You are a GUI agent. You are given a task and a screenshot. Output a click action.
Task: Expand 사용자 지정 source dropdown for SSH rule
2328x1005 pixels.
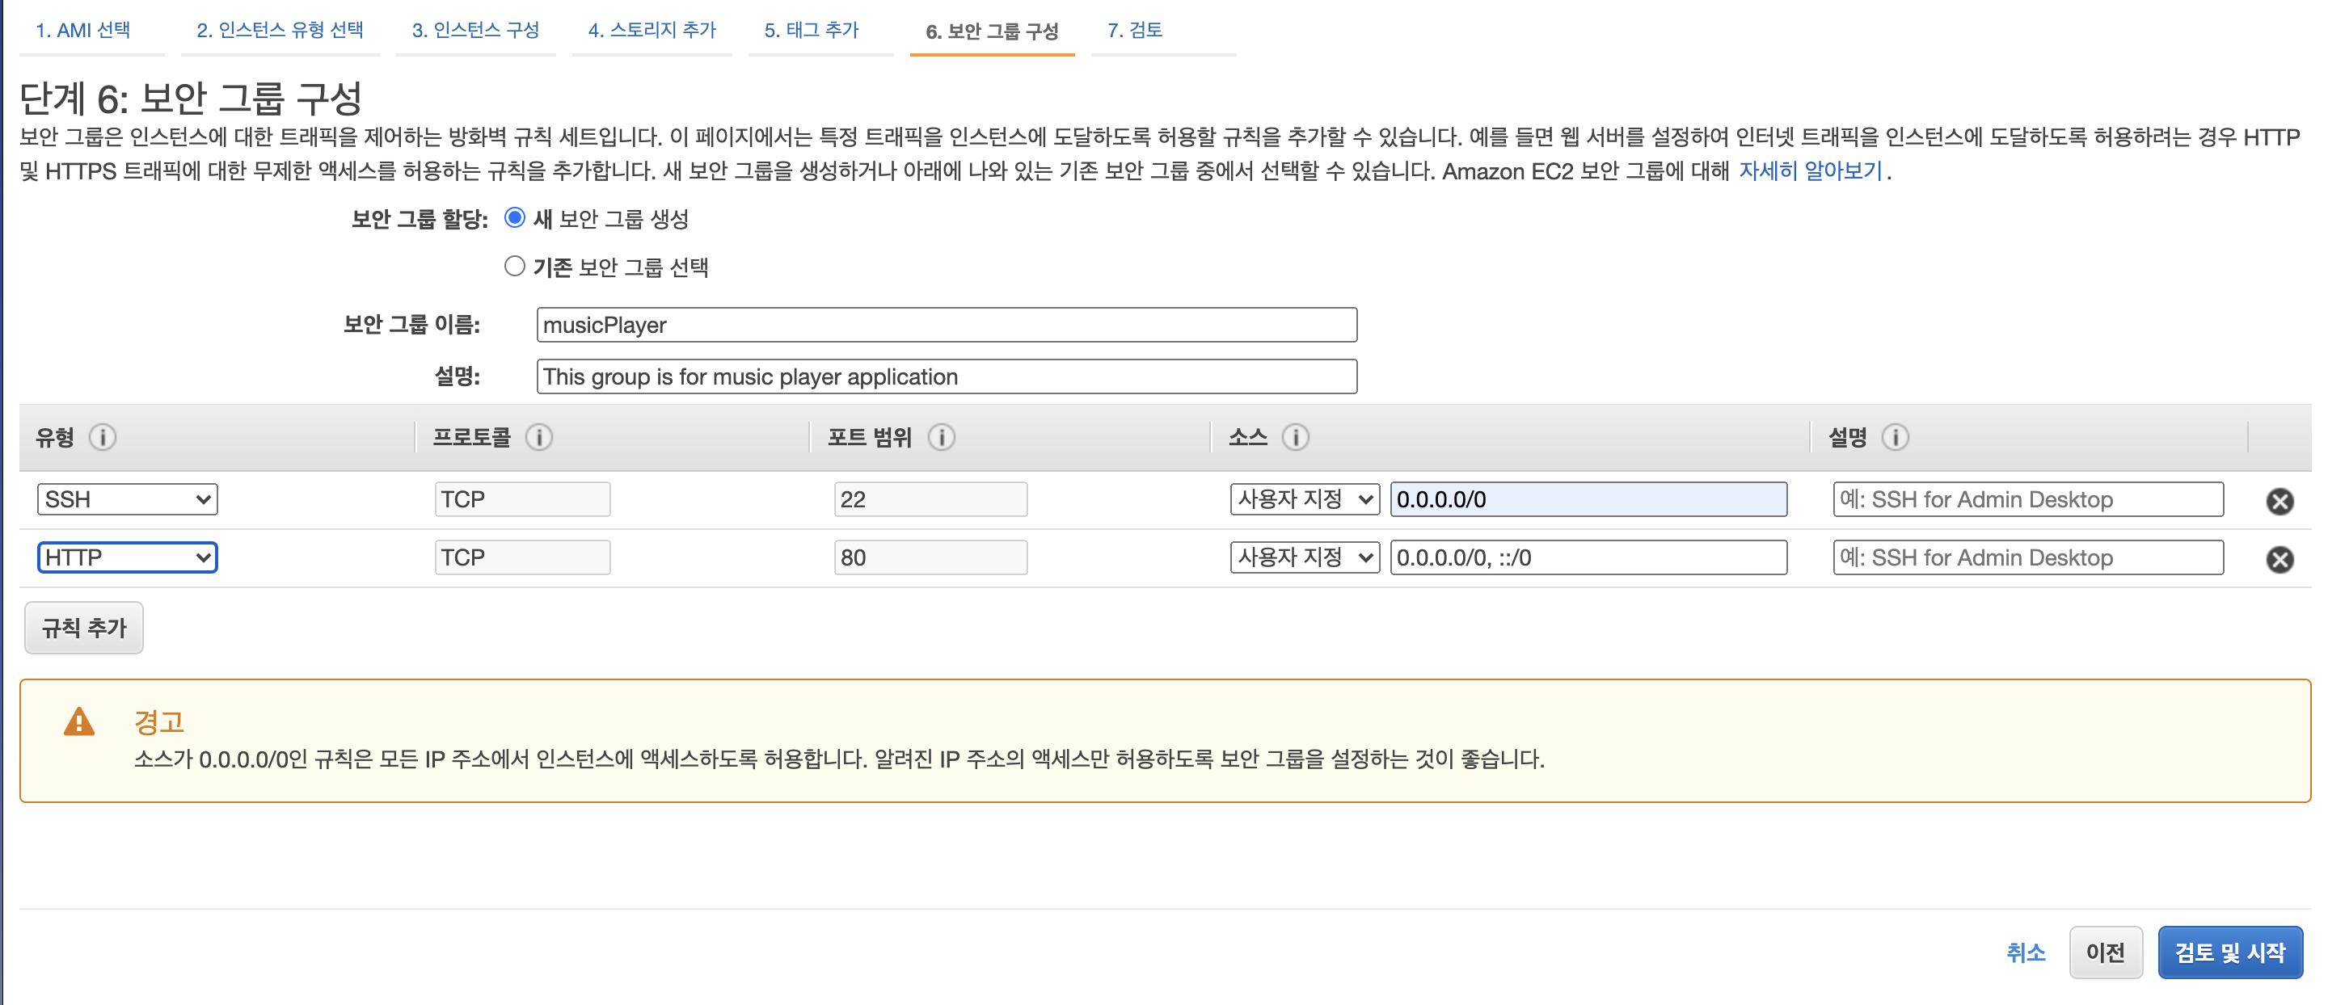click(x=1303, y=499)
